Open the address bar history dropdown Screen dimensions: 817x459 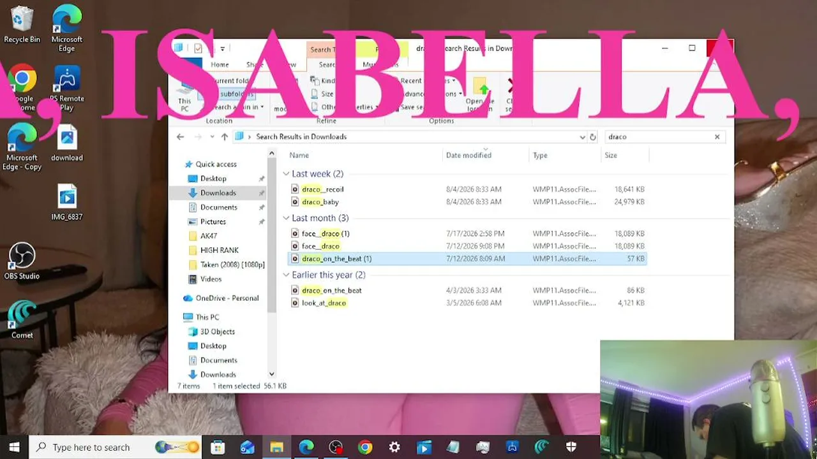pos(582,136)
